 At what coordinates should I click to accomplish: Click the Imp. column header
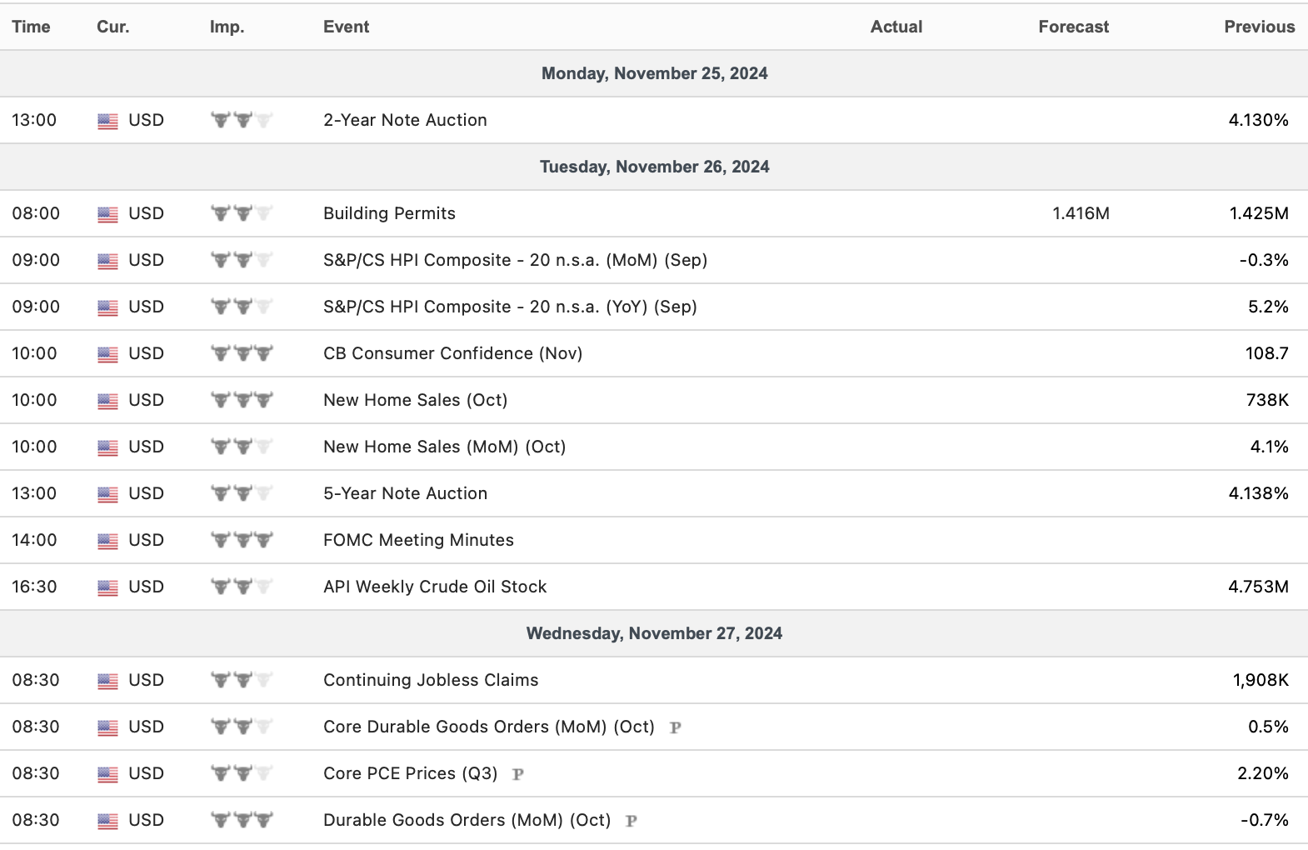pos(227,27)
